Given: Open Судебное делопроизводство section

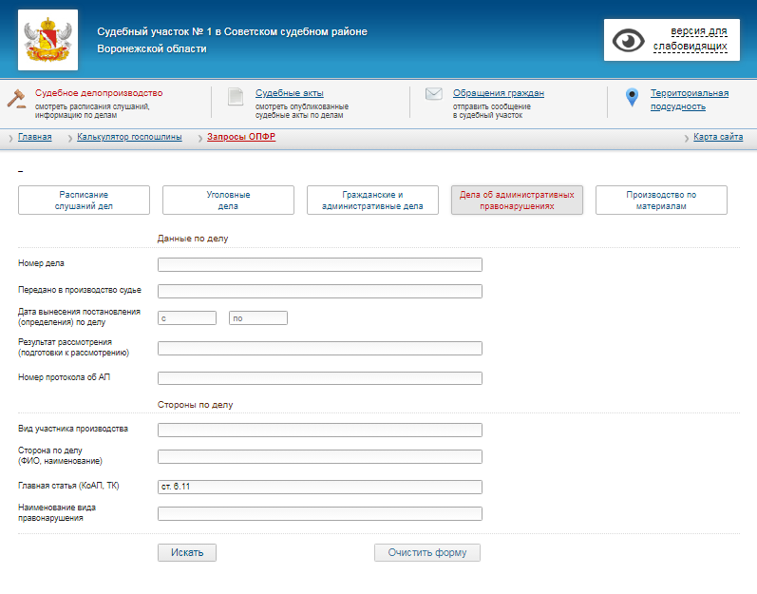Looking at the screenshot, I should (x=99, y=93).
